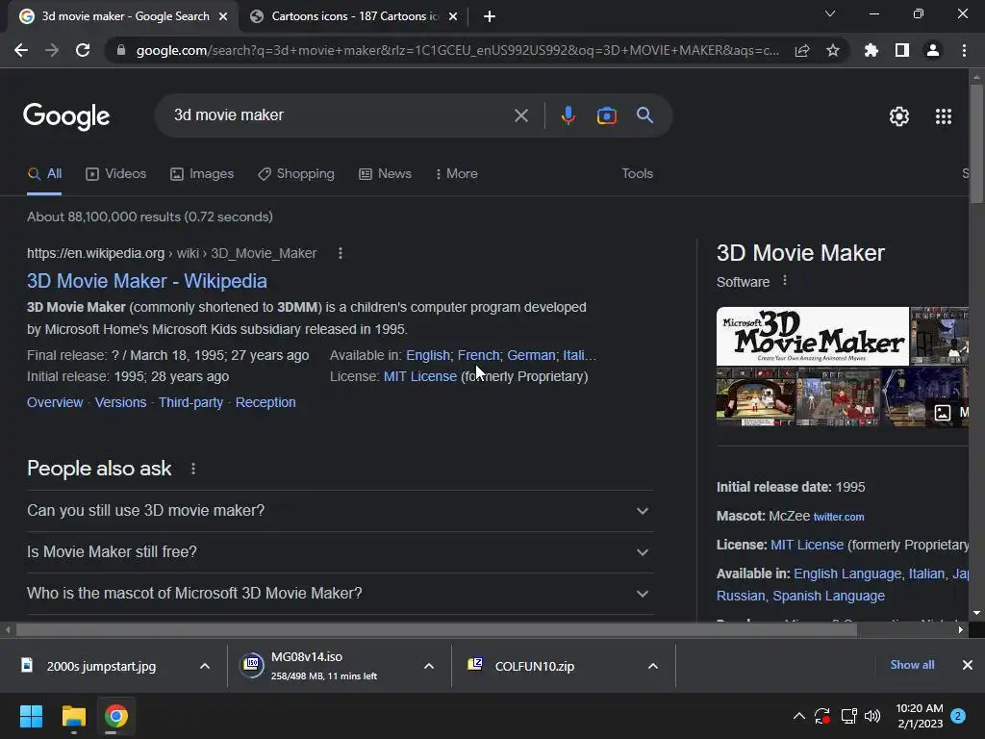
Task: Open 3D Movie Maker - Wikipedia link
Action: (x=147, y=281)
